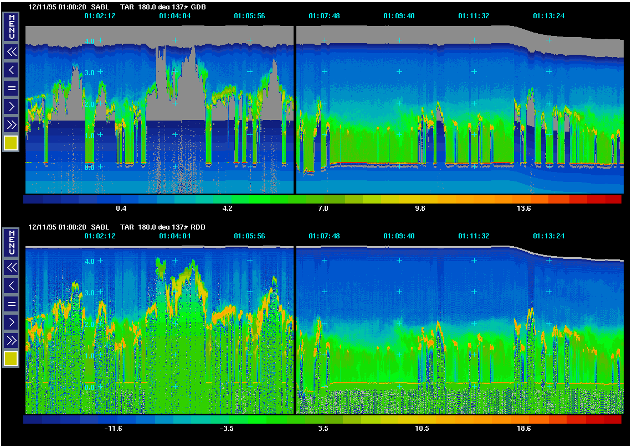The image size is (632, 448).
Task: Click double-right arrow in bottom RDB panel
Action: pos(12,340)
